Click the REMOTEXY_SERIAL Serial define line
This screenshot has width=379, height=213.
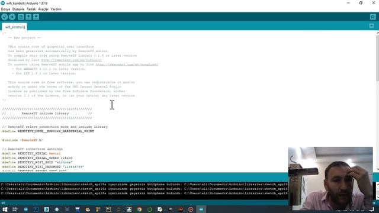[x=31, y=153]
